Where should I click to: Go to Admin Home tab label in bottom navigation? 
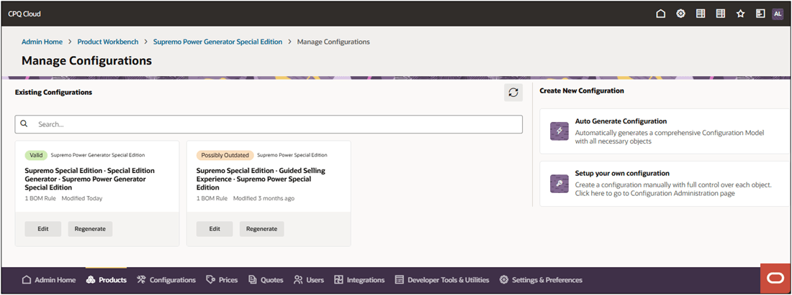coord(55,280)
